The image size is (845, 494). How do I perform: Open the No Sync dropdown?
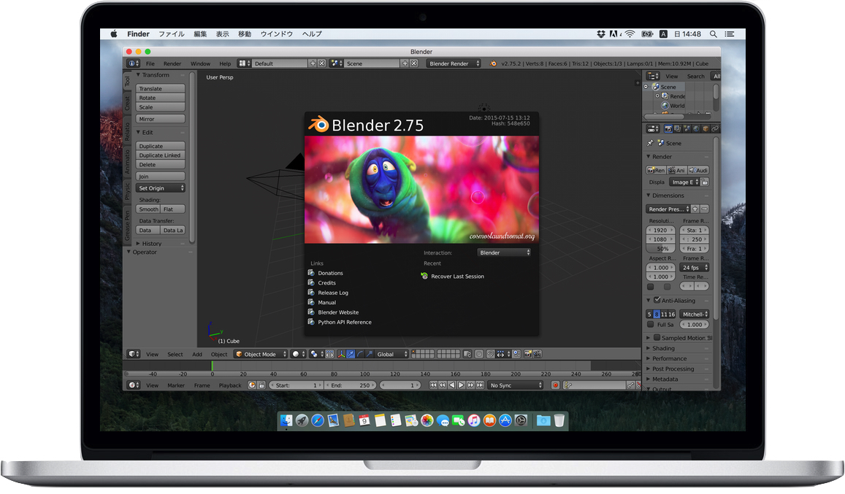(515, 385)
